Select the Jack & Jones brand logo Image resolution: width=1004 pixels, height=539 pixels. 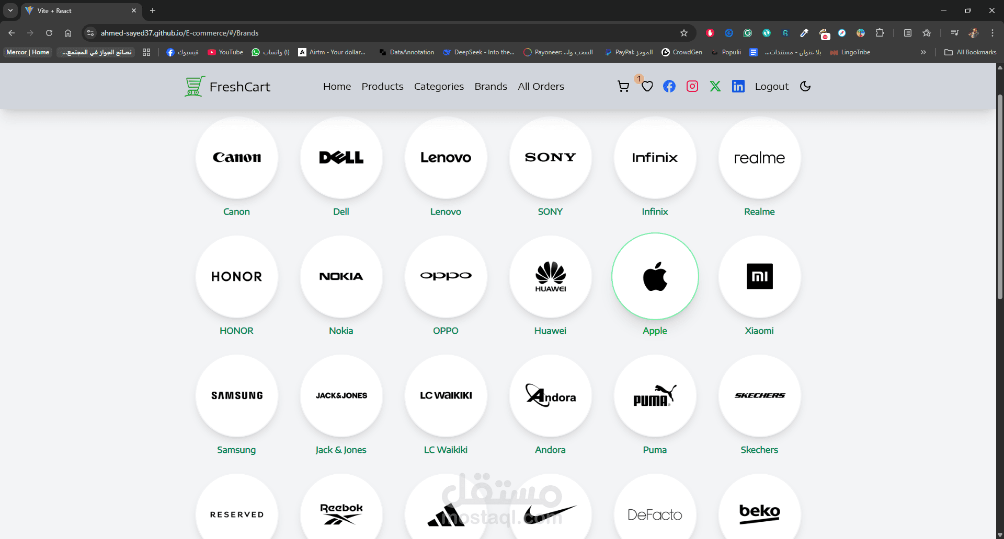[341, 395]
